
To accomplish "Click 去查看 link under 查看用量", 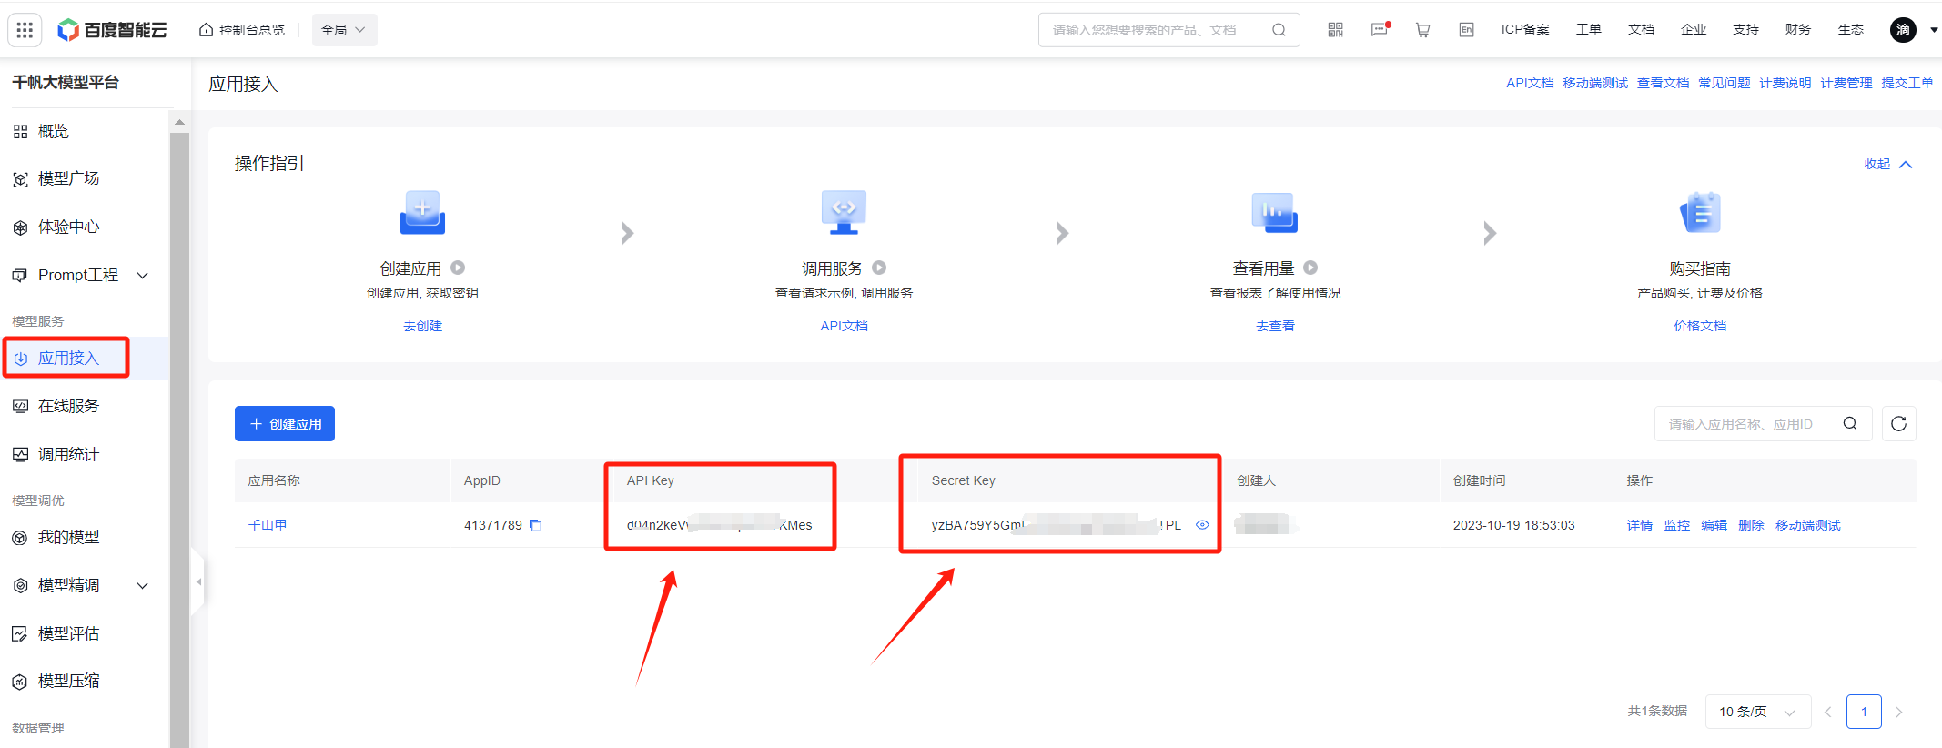I will point(1275,326).
